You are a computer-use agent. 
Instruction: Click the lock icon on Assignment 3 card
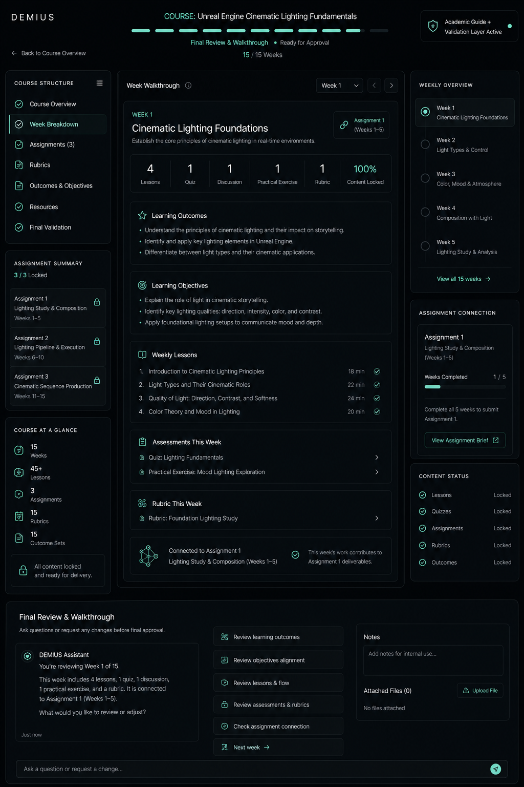click(97, 380)
